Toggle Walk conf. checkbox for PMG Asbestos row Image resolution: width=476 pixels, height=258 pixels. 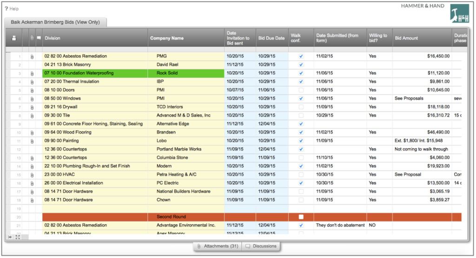click(301, 56)
